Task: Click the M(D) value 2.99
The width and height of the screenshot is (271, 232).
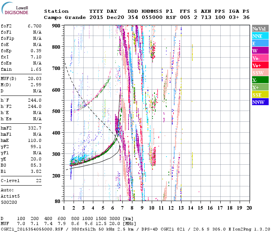Action: tap(36, 85)
